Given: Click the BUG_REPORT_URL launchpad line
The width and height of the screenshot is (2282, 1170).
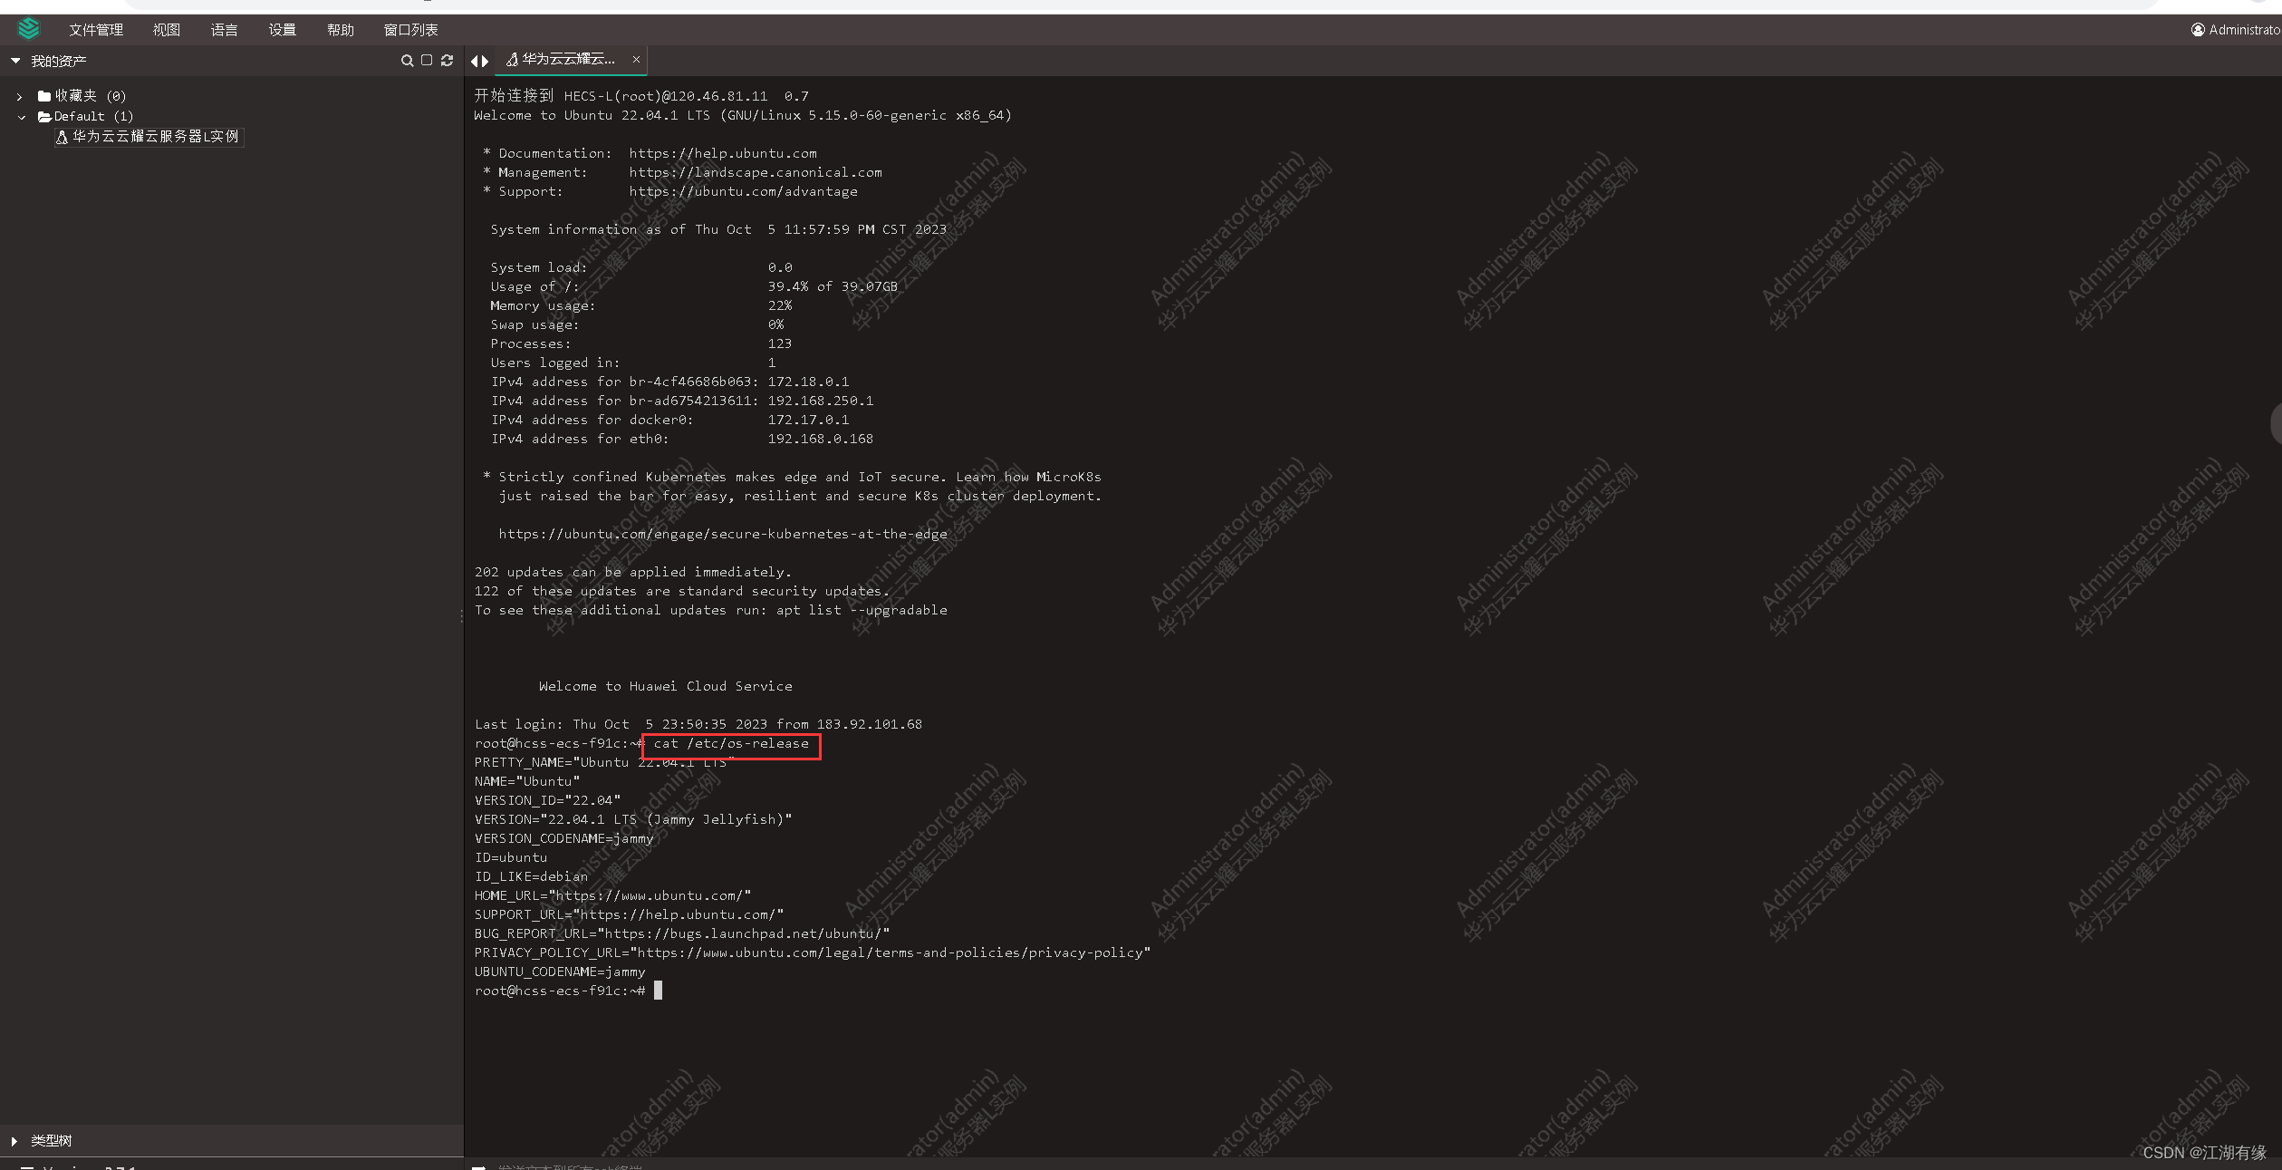Looking at the screenshot, I should point(682,933).
